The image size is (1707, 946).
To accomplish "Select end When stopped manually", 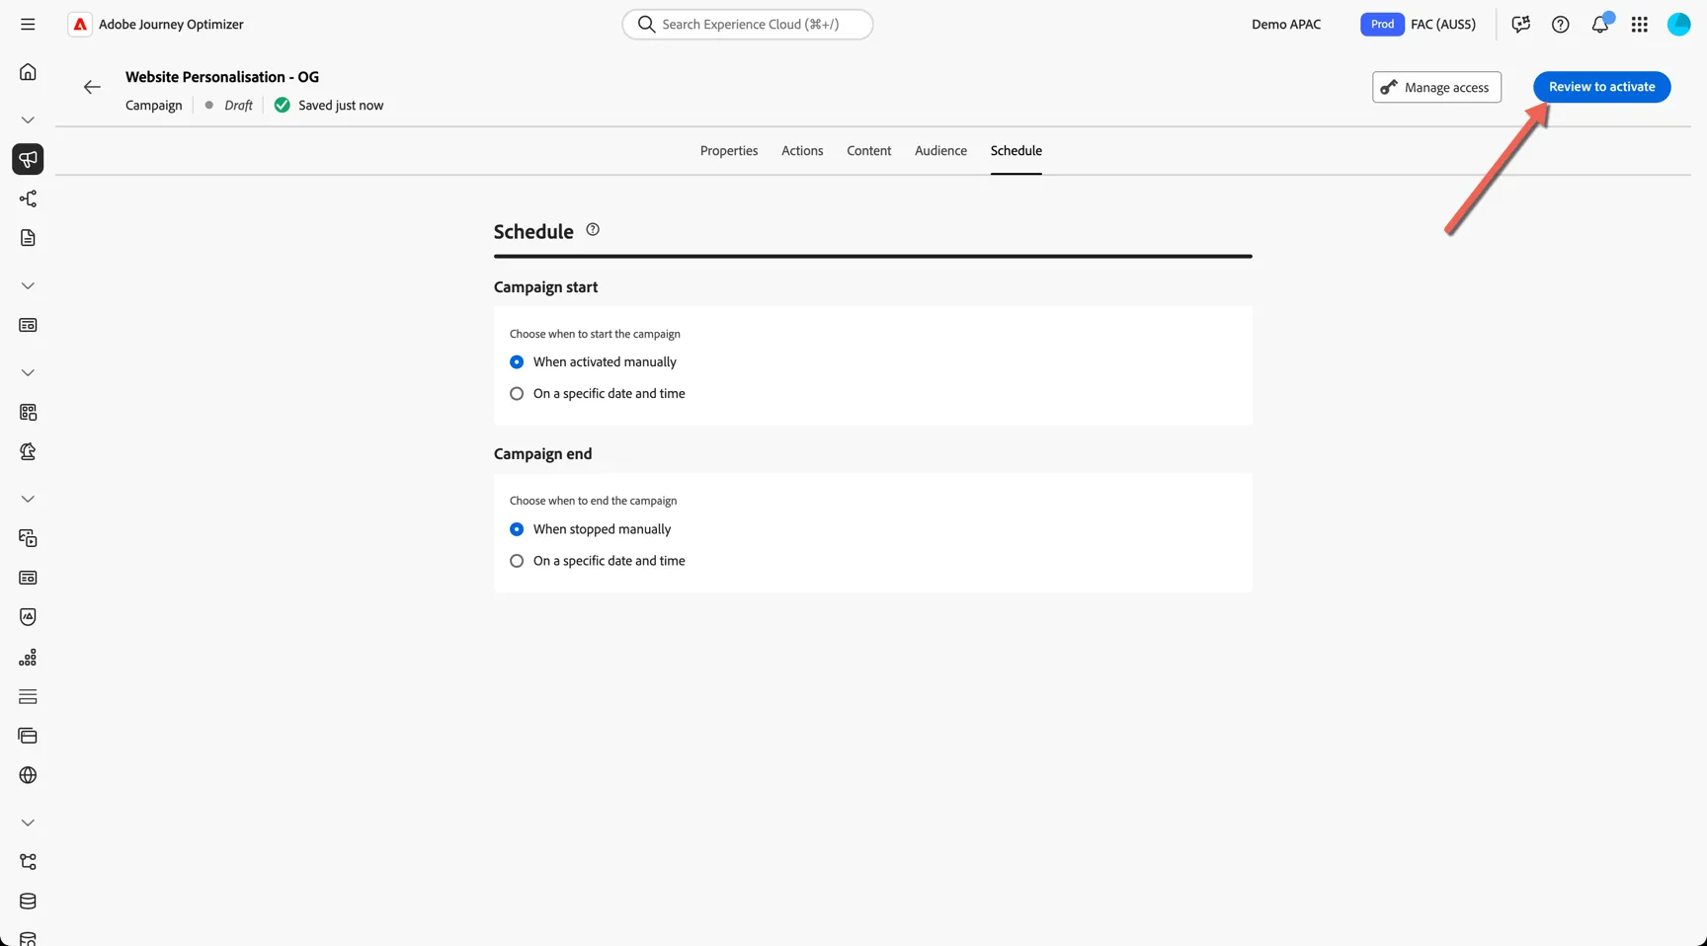I will pos(590,529).
